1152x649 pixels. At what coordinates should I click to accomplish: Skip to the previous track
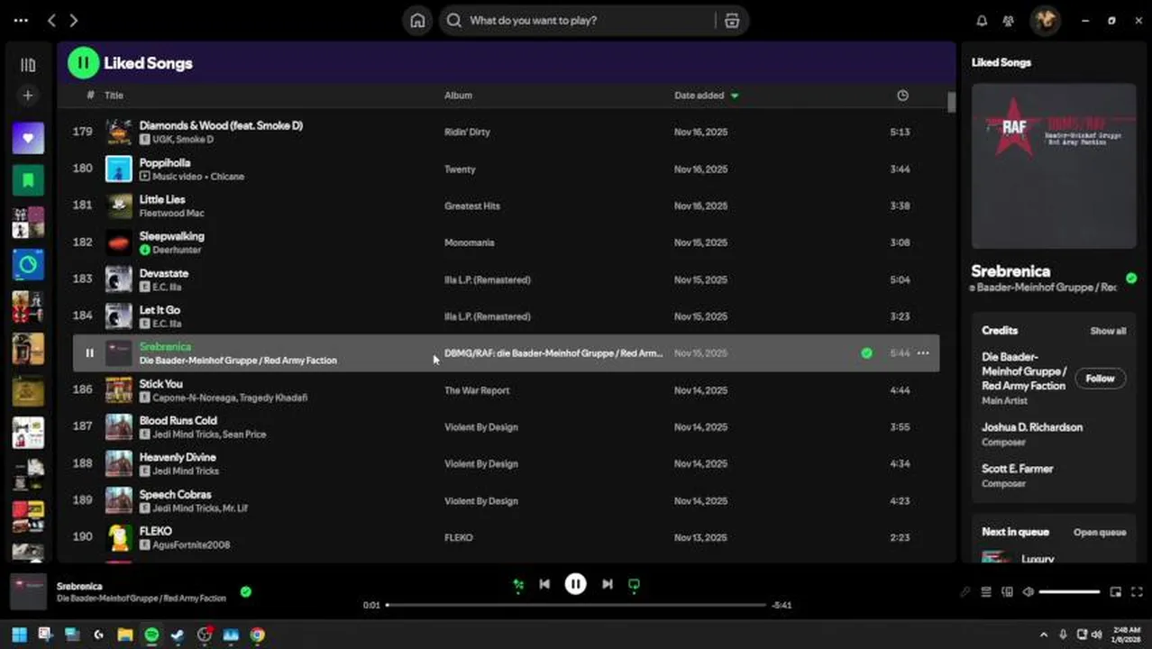point(544,584)
